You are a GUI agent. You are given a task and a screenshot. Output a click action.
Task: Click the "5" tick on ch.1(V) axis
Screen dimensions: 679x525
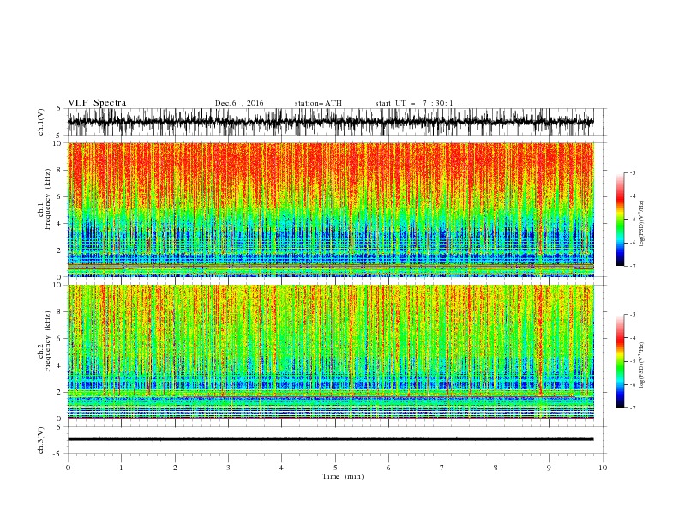59,108
